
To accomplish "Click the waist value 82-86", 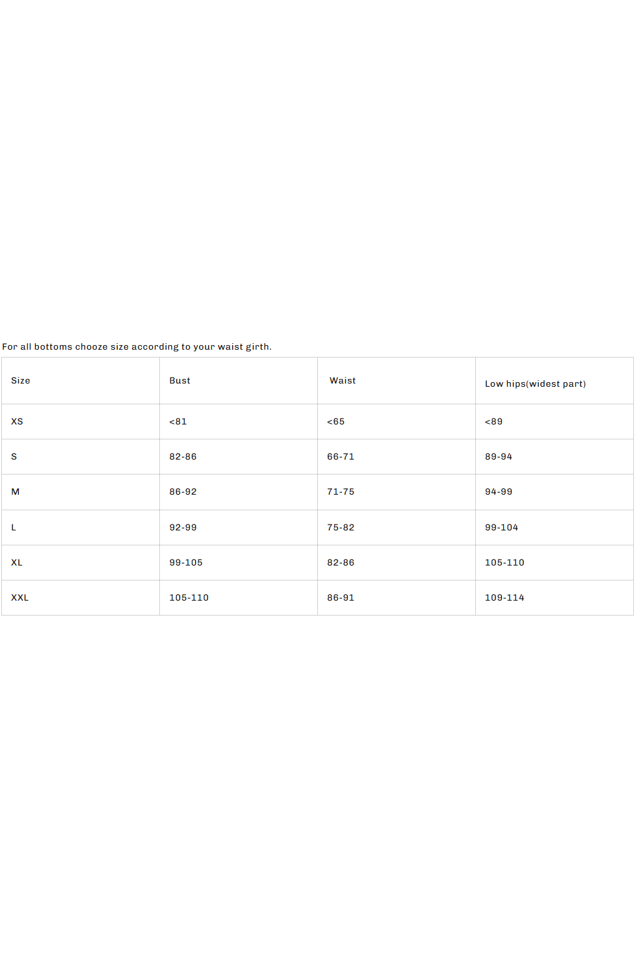I will click(x=341, y=563).
